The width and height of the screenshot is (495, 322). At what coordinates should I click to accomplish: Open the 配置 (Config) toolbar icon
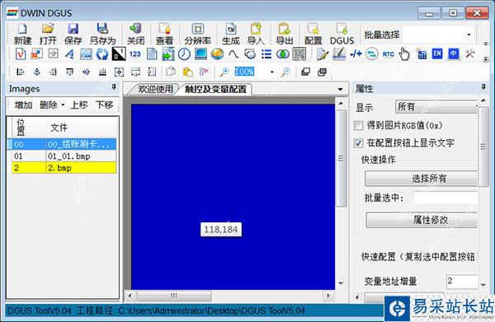313,34
